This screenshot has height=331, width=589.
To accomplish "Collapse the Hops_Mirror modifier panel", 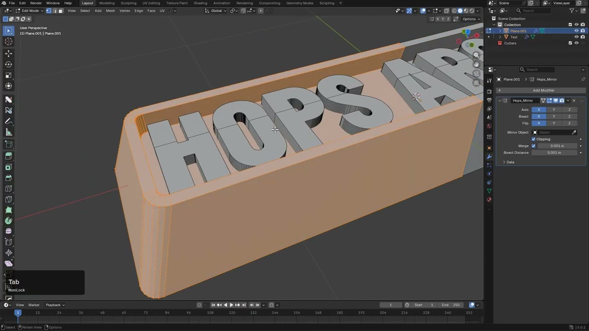I will [x=500, y=101].
